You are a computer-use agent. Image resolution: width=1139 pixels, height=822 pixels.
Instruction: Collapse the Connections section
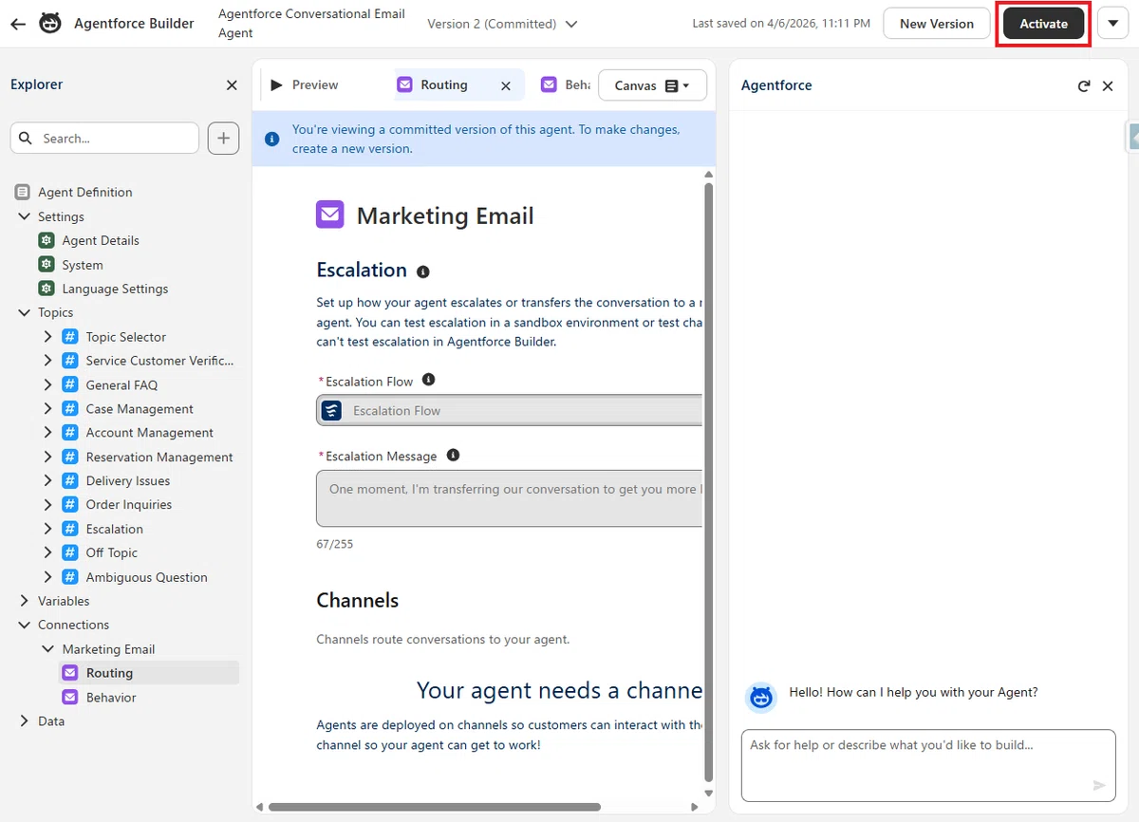click(25, 625)
